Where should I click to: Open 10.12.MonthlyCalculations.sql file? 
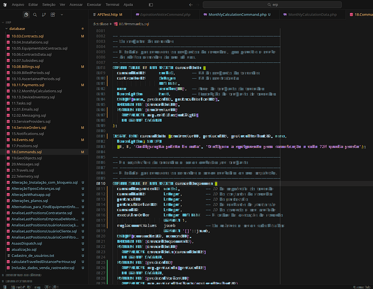[x=36, y=91]
